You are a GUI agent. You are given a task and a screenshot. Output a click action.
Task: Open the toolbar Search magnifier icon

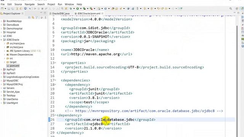tap(231, 9)
